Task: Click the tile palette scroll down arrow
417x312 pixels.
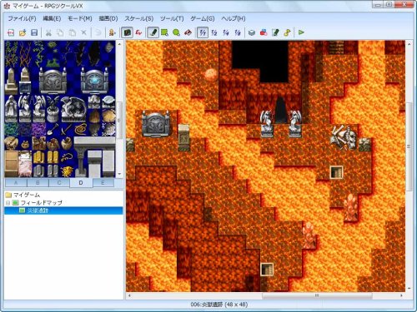Action: [x=119, y=174]
